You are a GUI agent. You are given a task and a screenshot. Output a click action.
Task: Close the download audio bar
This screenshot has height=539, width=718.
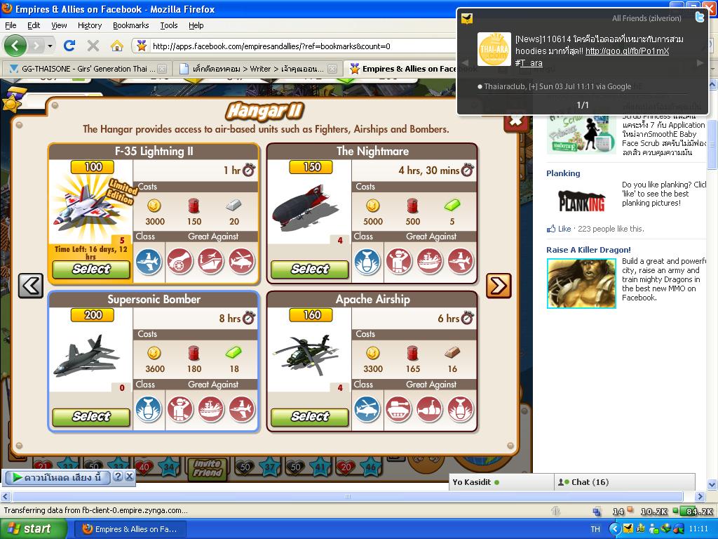coord(130,477)
